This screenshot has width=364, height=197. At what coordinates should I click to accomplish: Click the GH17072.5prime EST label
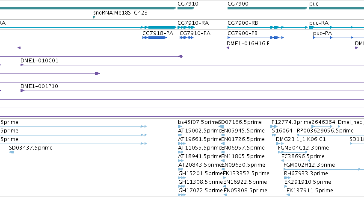[x=200, y=191]
